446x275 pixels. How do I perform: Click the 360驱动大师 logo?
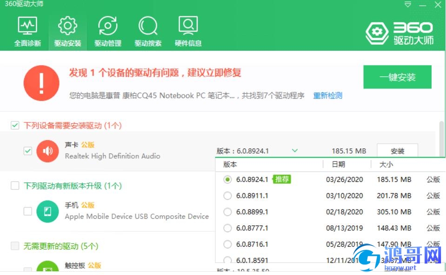tap(399, 34)
